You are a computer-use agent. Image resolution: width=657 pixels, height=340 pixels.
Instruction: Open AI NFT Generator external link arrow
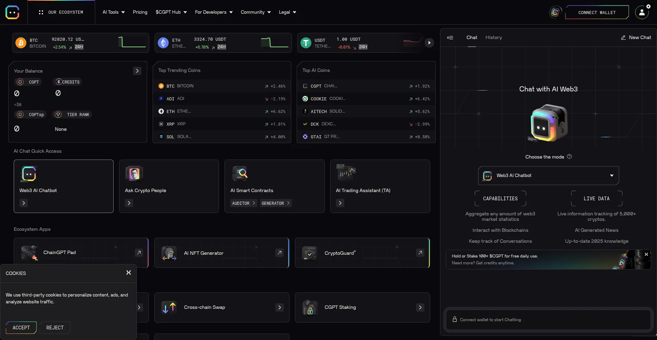pos(280,253)
